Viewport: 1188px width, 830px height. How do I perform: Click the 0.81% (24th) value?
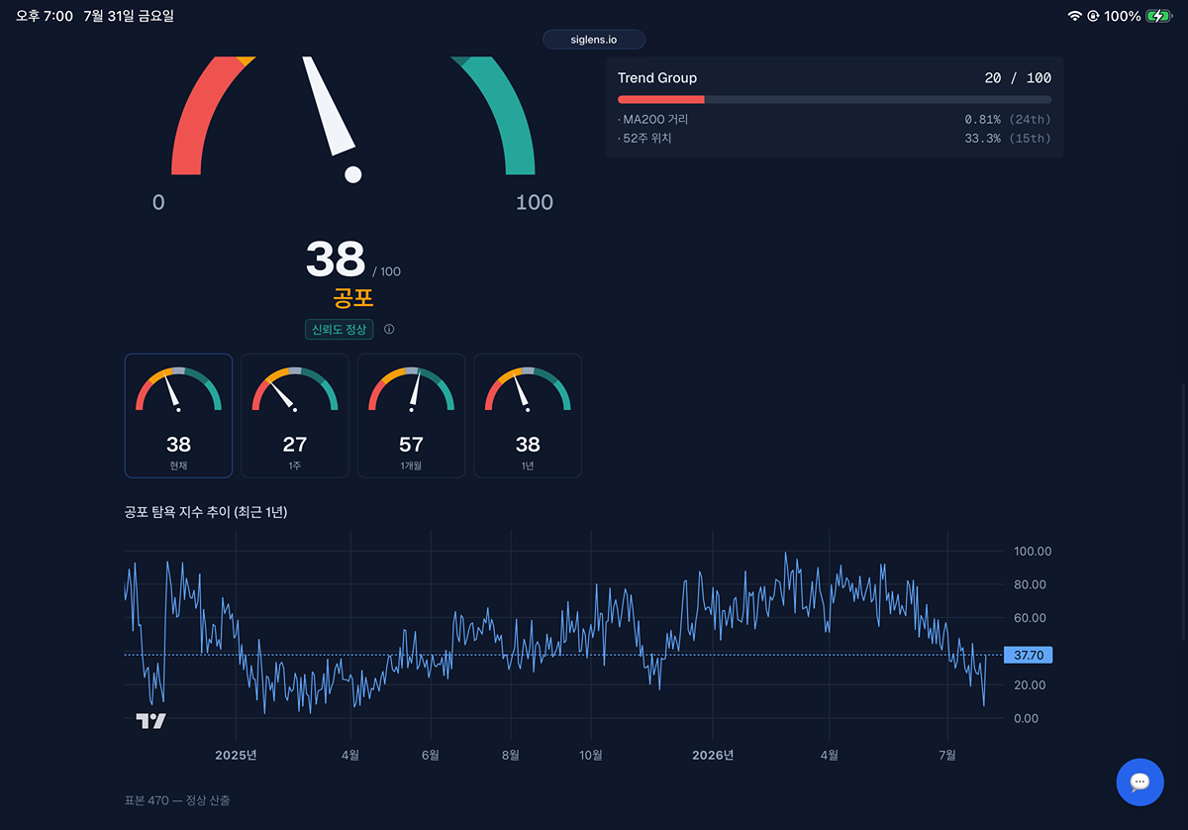[1008, 120]
